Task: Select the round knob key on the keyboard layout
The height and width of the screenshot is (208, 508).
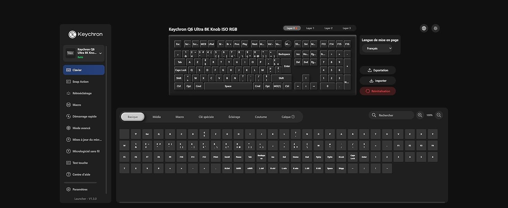Action: 288,44
